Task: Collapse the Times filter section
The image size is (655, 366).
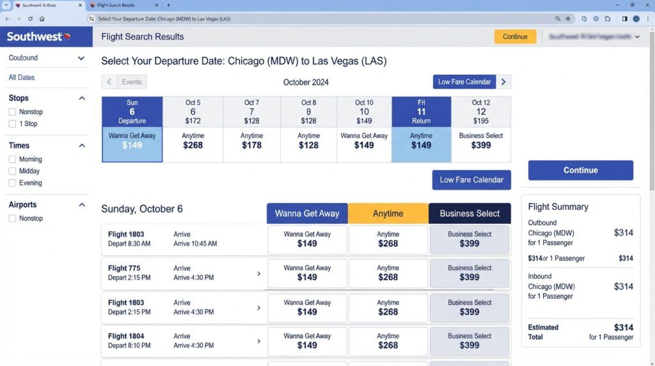Action: pos(82,145)
